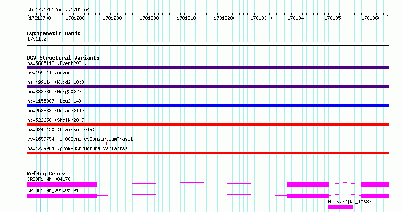Screen dimensions: 402x212
Task: Click the 17p11.2 band label
Action: (x=37, y=39)
